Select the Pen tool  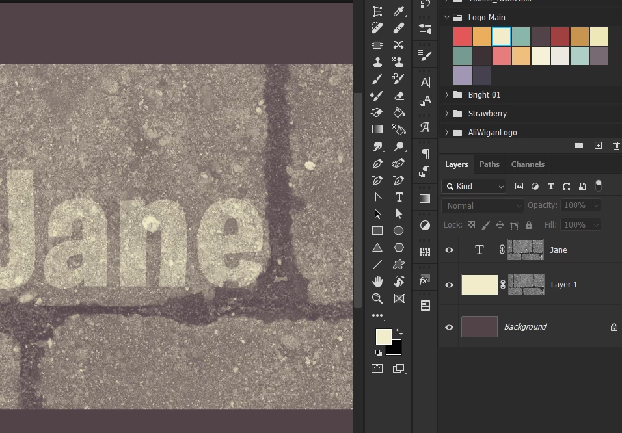click(x=377, y=163)
